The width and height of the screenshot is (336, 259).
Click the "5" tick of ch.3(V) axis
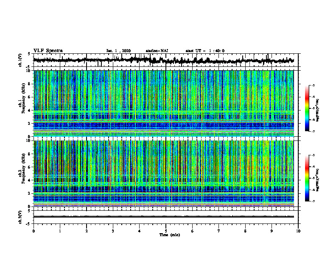coord(29,211)
